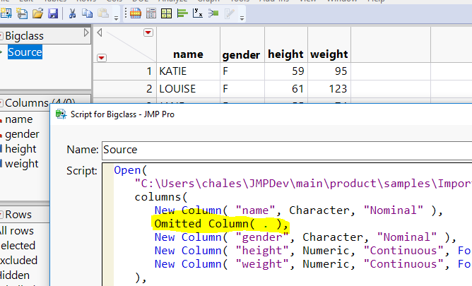Click the Paste clipboard icon
This screenshot has width=472, height=286.
click(103, 13)
